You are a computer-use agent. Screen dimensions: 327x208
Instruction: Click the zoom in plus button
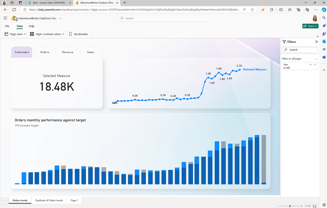click(302, 206)
